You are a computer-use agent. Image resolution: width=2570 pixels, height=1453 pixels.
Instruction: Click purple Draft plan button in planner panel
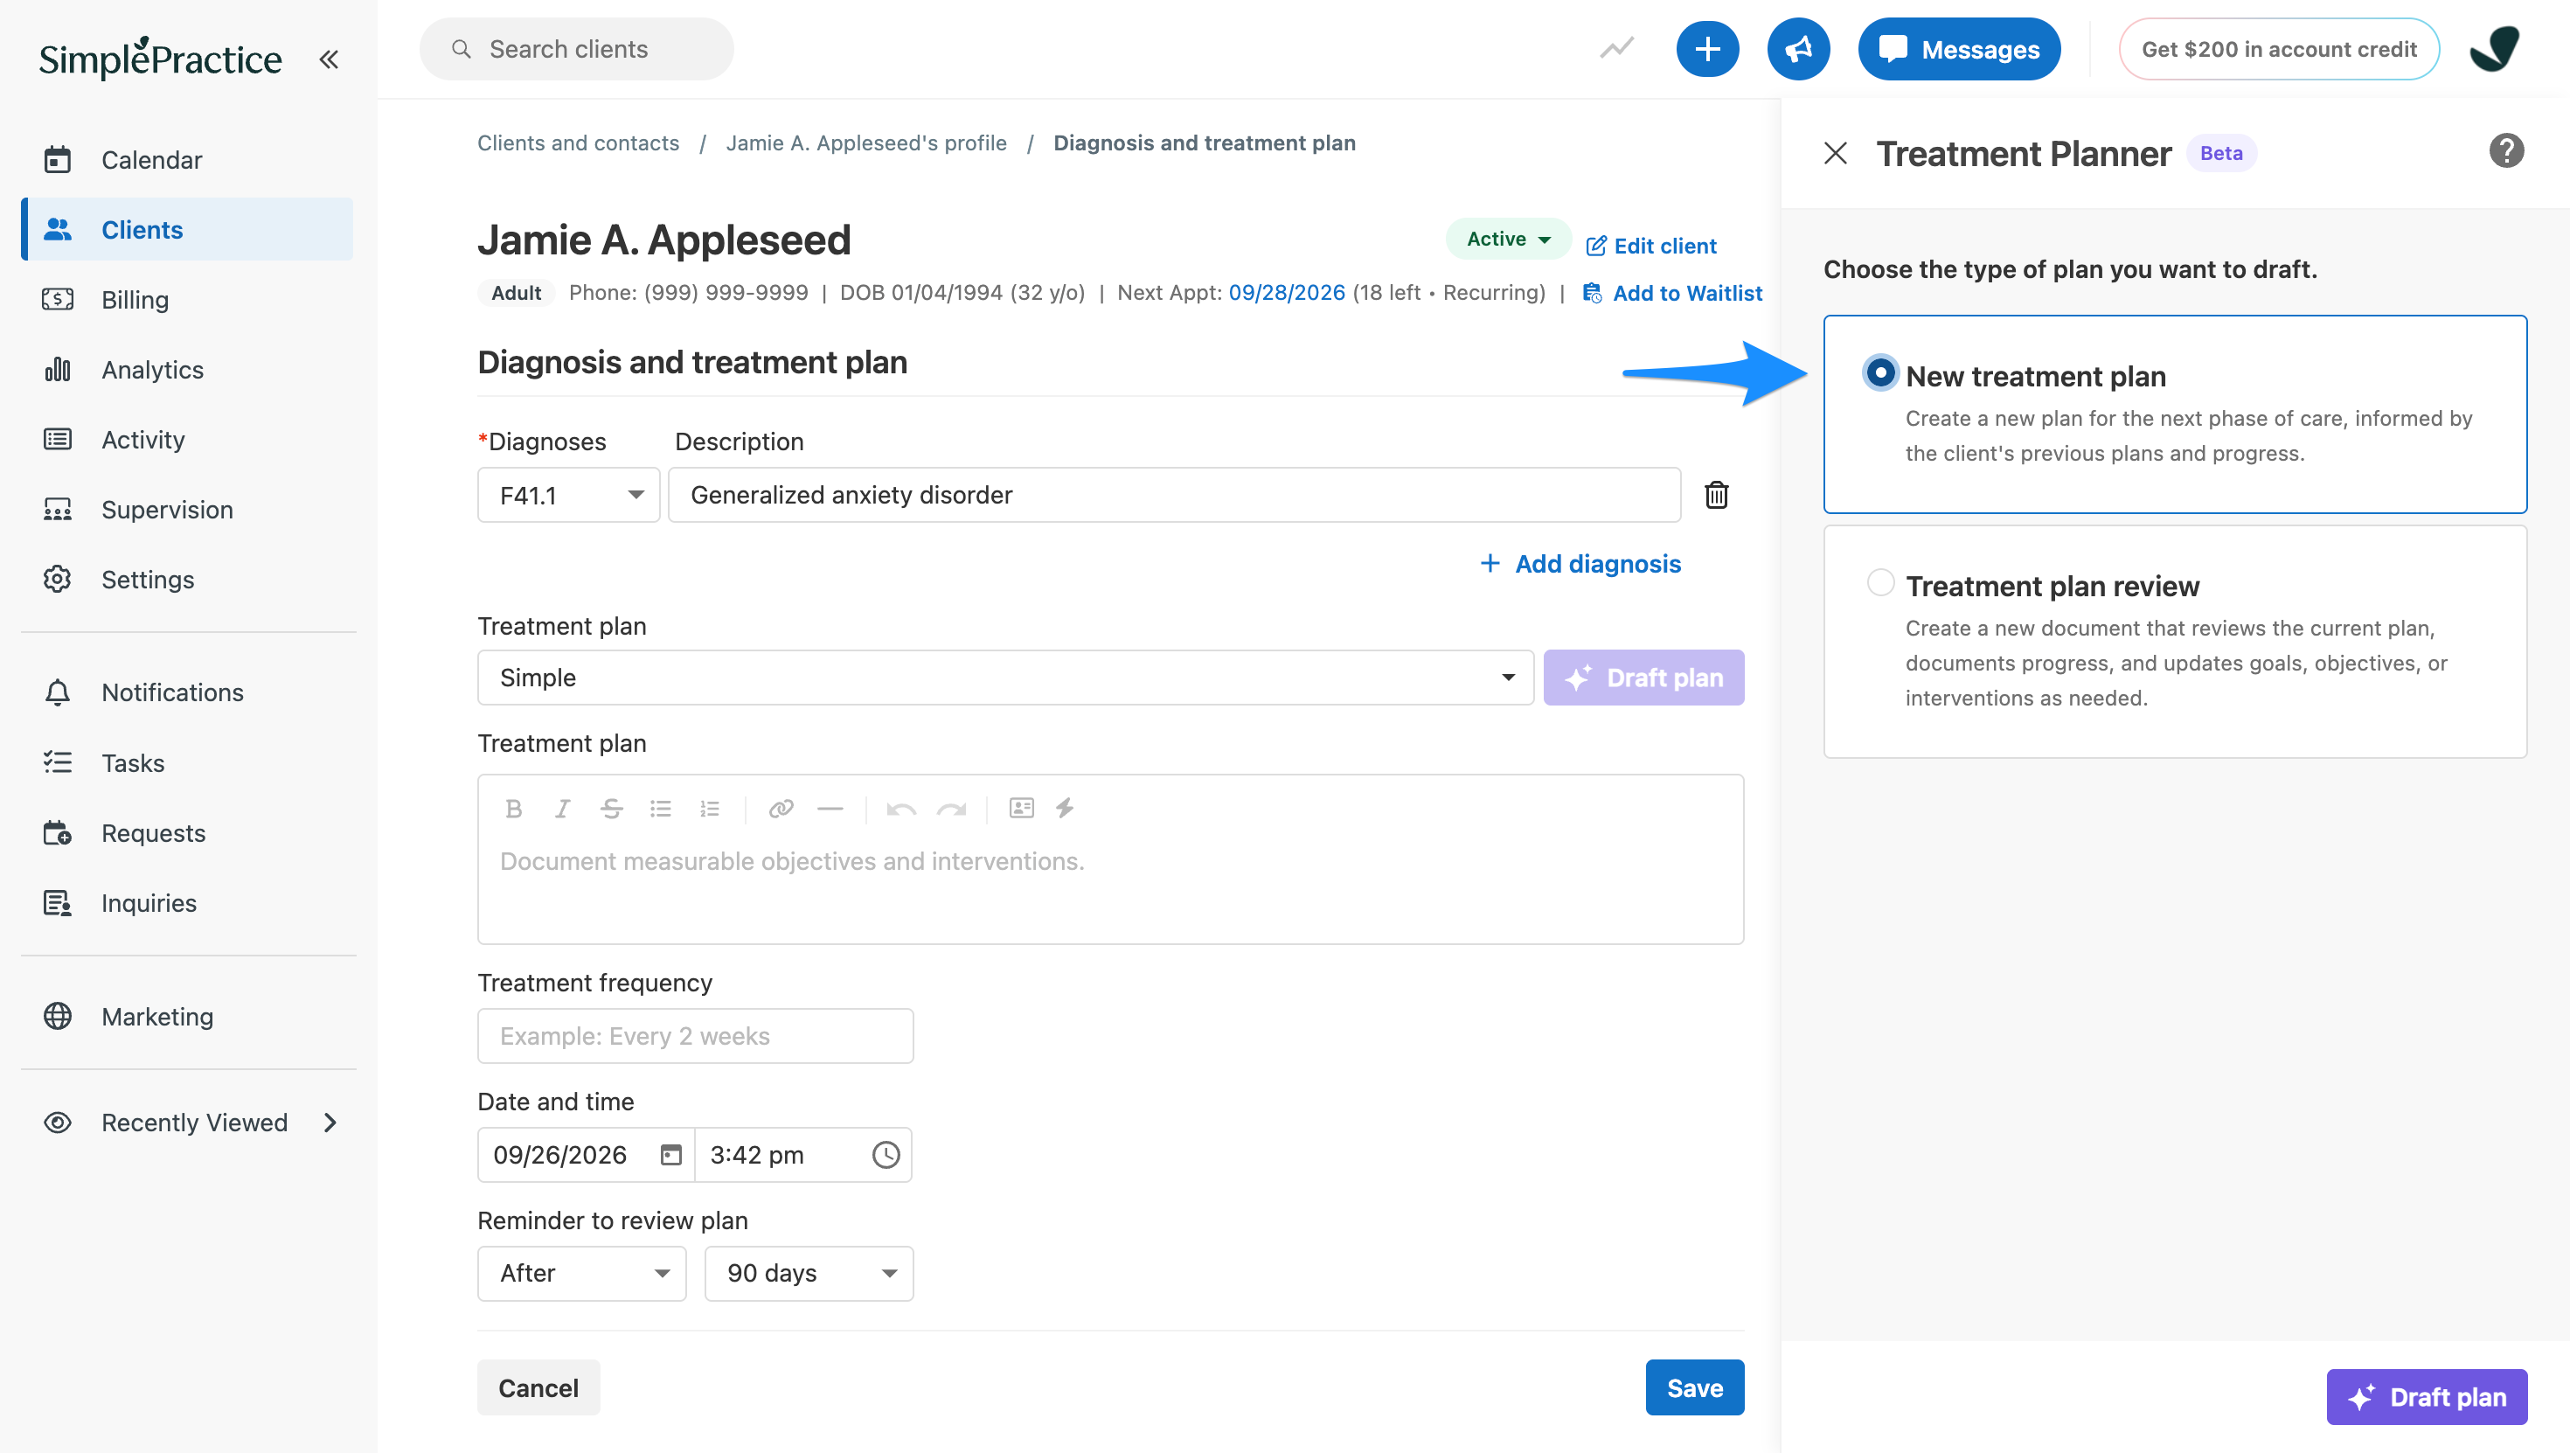point(2427,1397)
